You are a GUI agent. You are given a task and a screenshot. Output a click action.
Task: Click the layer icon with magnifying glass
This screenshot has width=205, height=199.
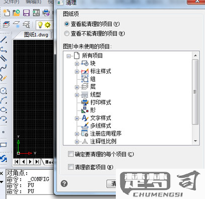tap(26, 25)
